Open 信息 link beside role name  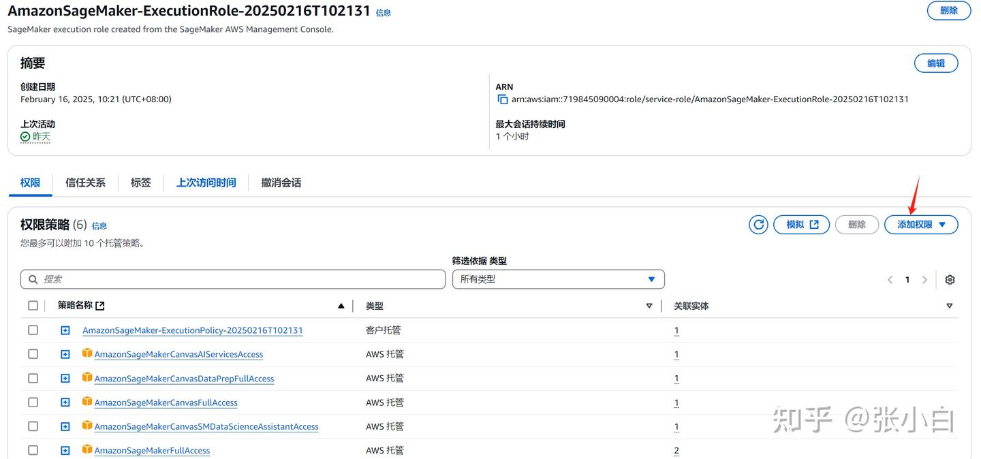coord(384,13)
